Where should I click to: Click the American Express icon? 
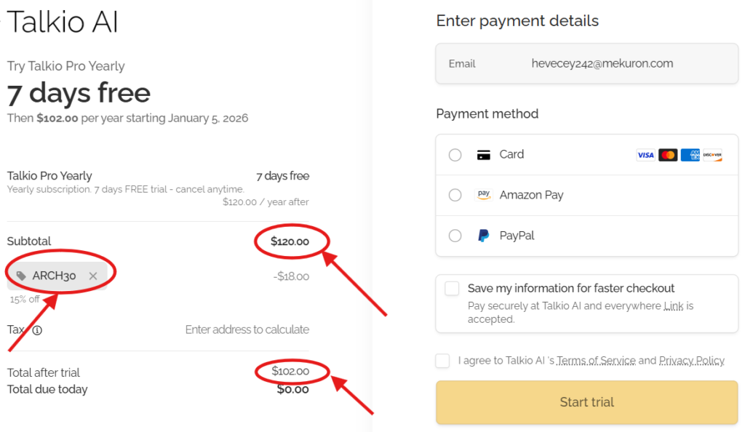pyautogui.click(x=690, y=154)
